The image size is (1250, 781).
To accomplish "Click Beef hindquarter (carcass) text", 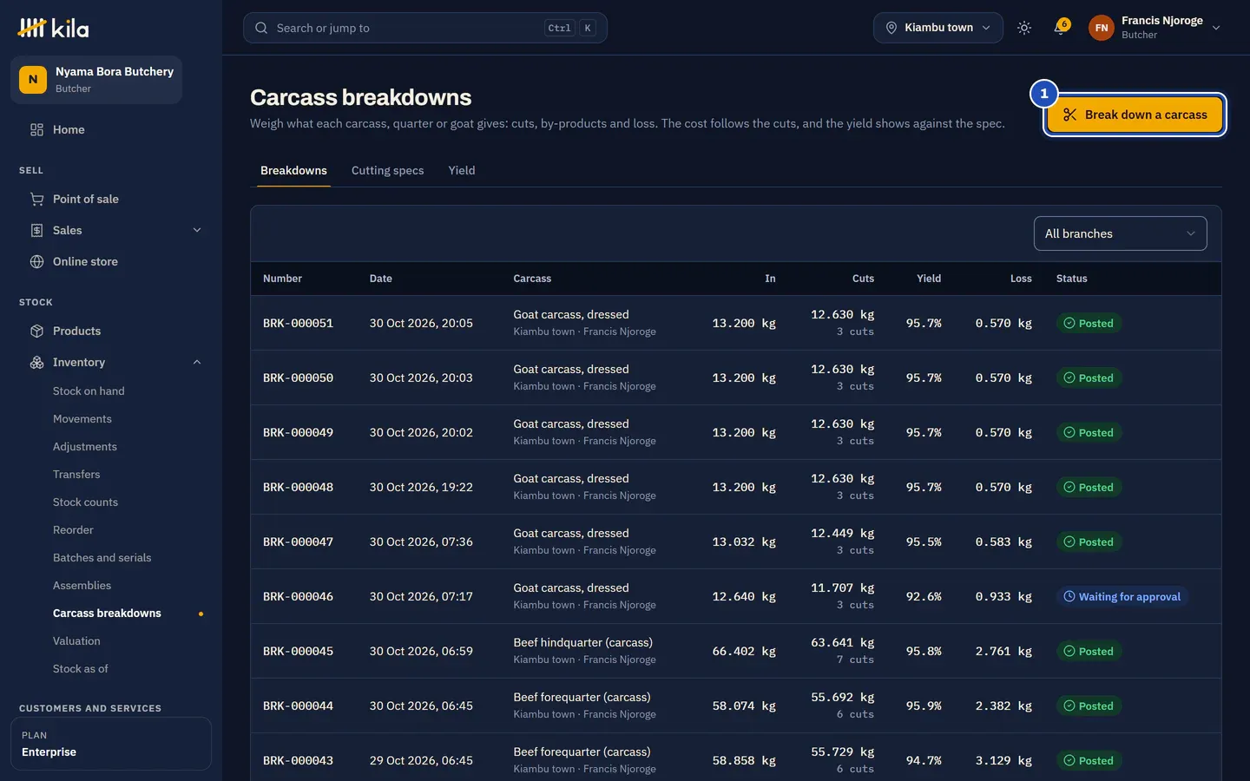I will pyautogui.click(x=582, y=642).
